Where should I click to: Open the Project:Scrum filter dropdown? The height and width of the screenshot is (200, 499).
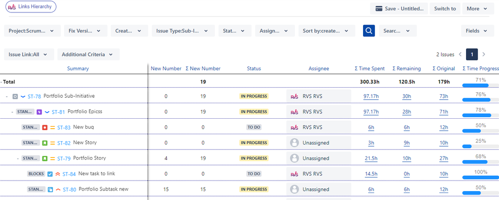(x=32, y=31)
